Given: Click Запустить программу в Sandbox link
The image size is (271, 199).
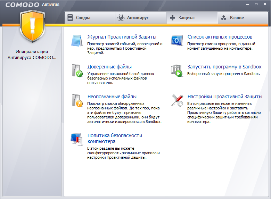Looking at the screenshot, I should (224, 67).
